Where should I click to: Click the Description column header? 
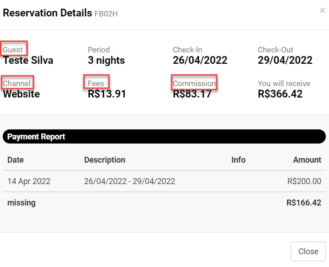105,160
